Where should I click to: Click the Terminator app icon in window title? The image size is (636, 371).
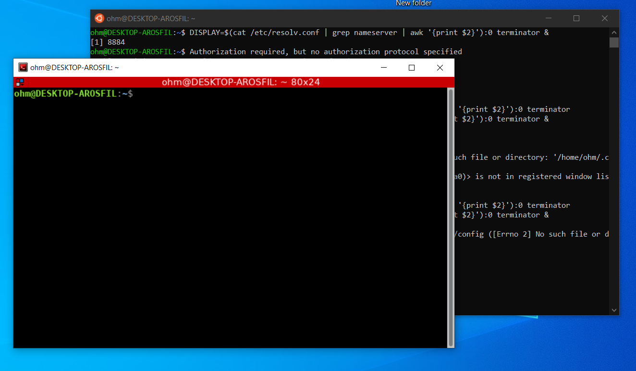[x=23, y=68]
